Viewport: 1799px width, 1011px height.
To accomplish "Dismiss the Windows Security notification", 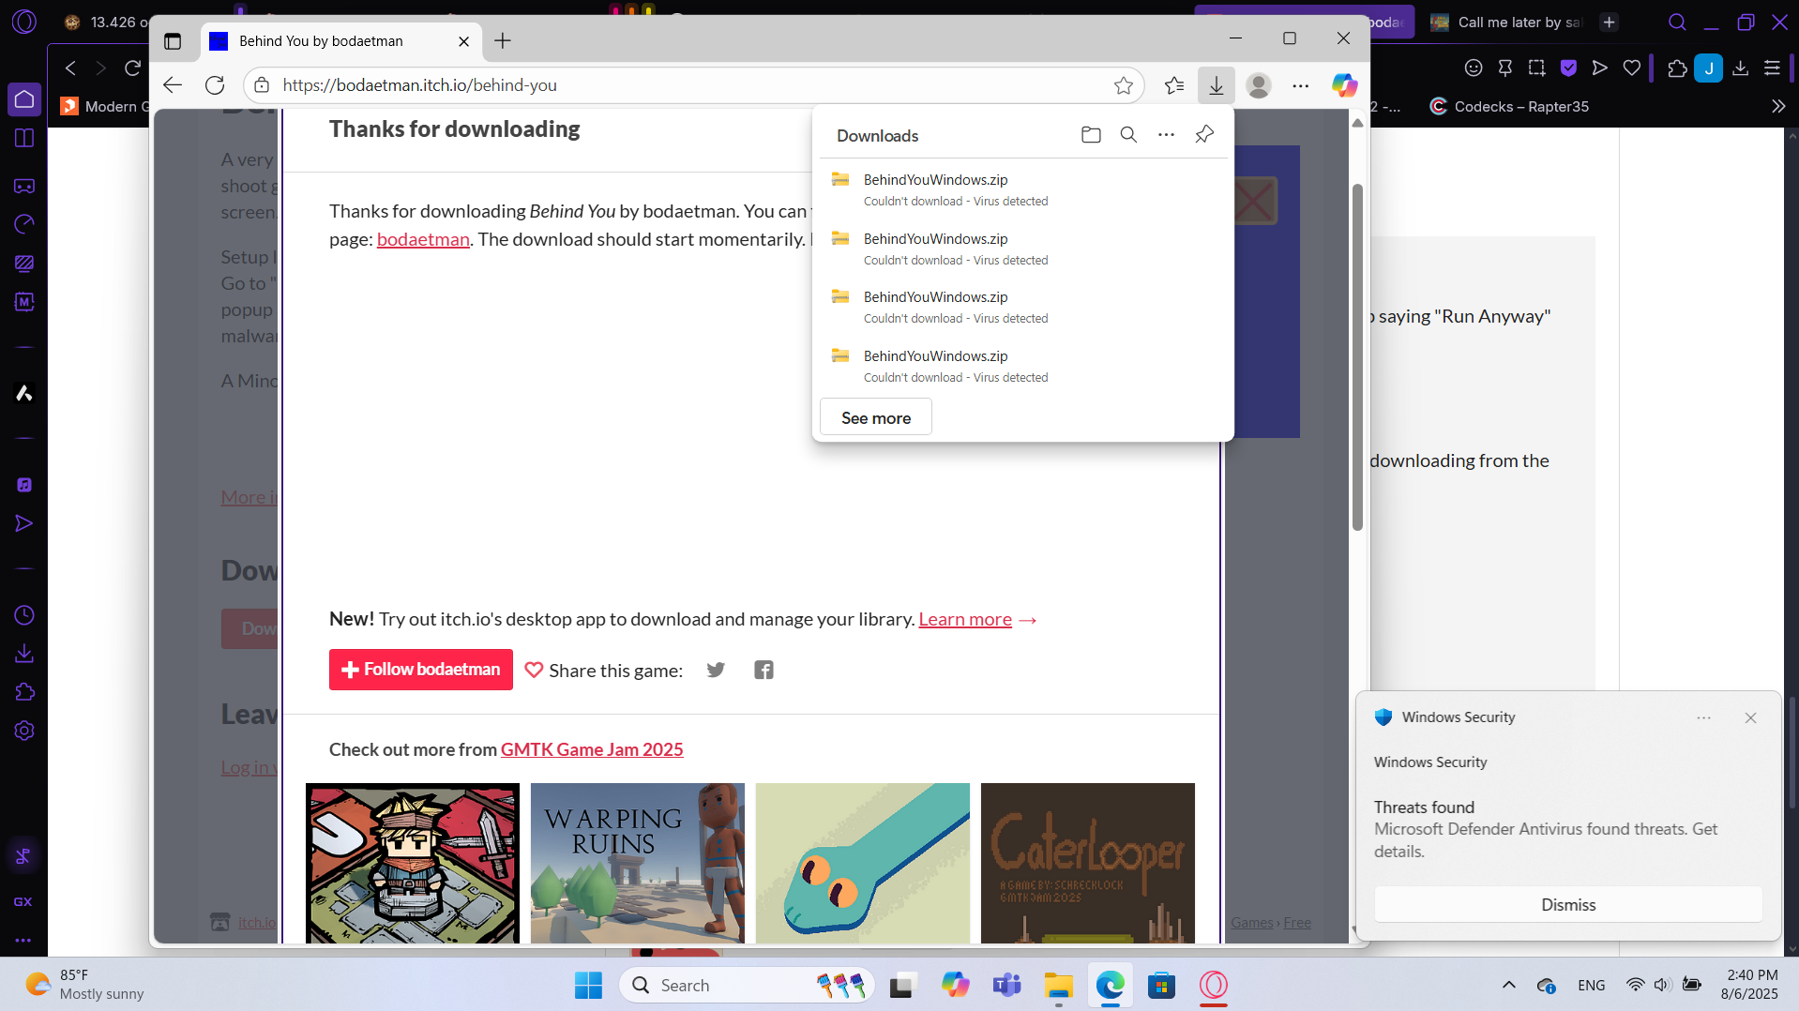I will click(1568, 904).
